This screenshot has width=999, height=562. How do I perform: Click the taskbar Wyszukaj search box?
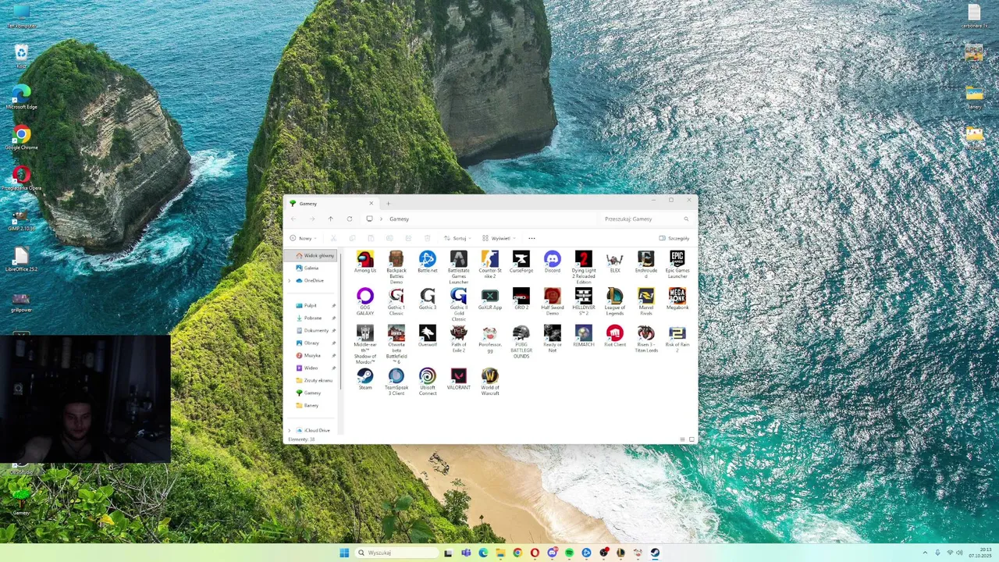tap(396, 553)
